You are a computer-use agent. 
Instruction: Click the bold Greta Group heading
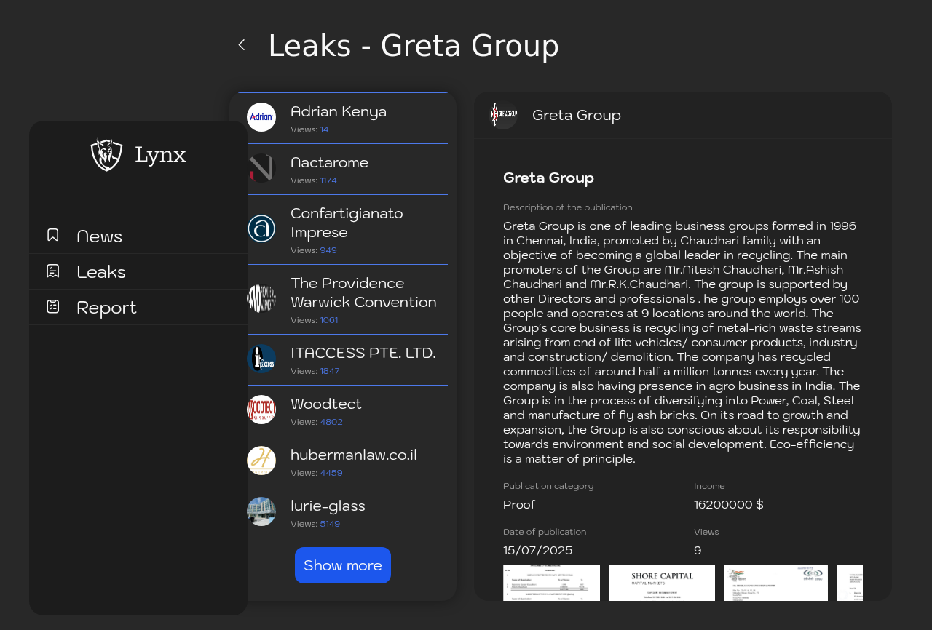tap(548, 178)
